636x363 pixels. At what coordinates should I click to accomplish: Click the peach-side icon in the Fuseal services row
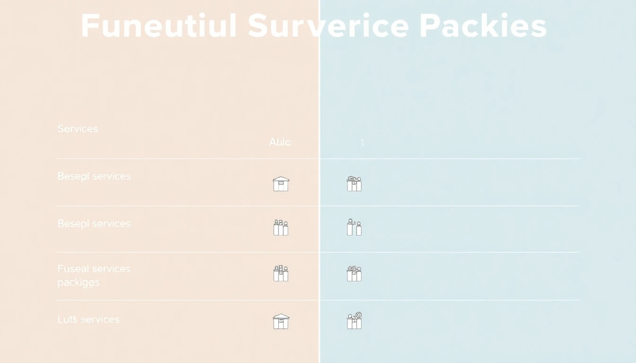point(281,274)
